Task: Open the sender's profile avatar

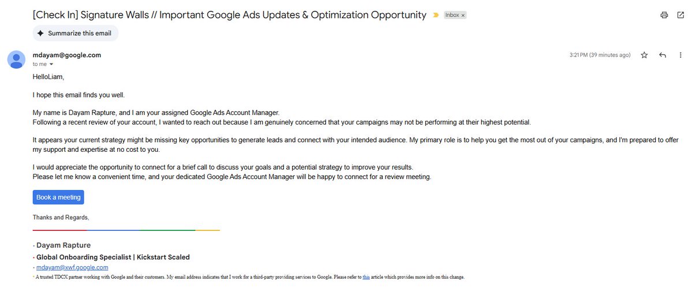Action: pos(16,59)
